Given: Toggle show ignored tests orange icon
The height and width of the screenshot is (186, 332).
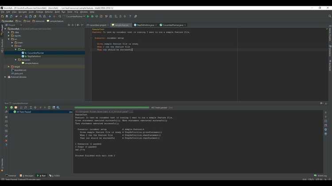Looking at the screenshot, I should [x=16, y=108].
